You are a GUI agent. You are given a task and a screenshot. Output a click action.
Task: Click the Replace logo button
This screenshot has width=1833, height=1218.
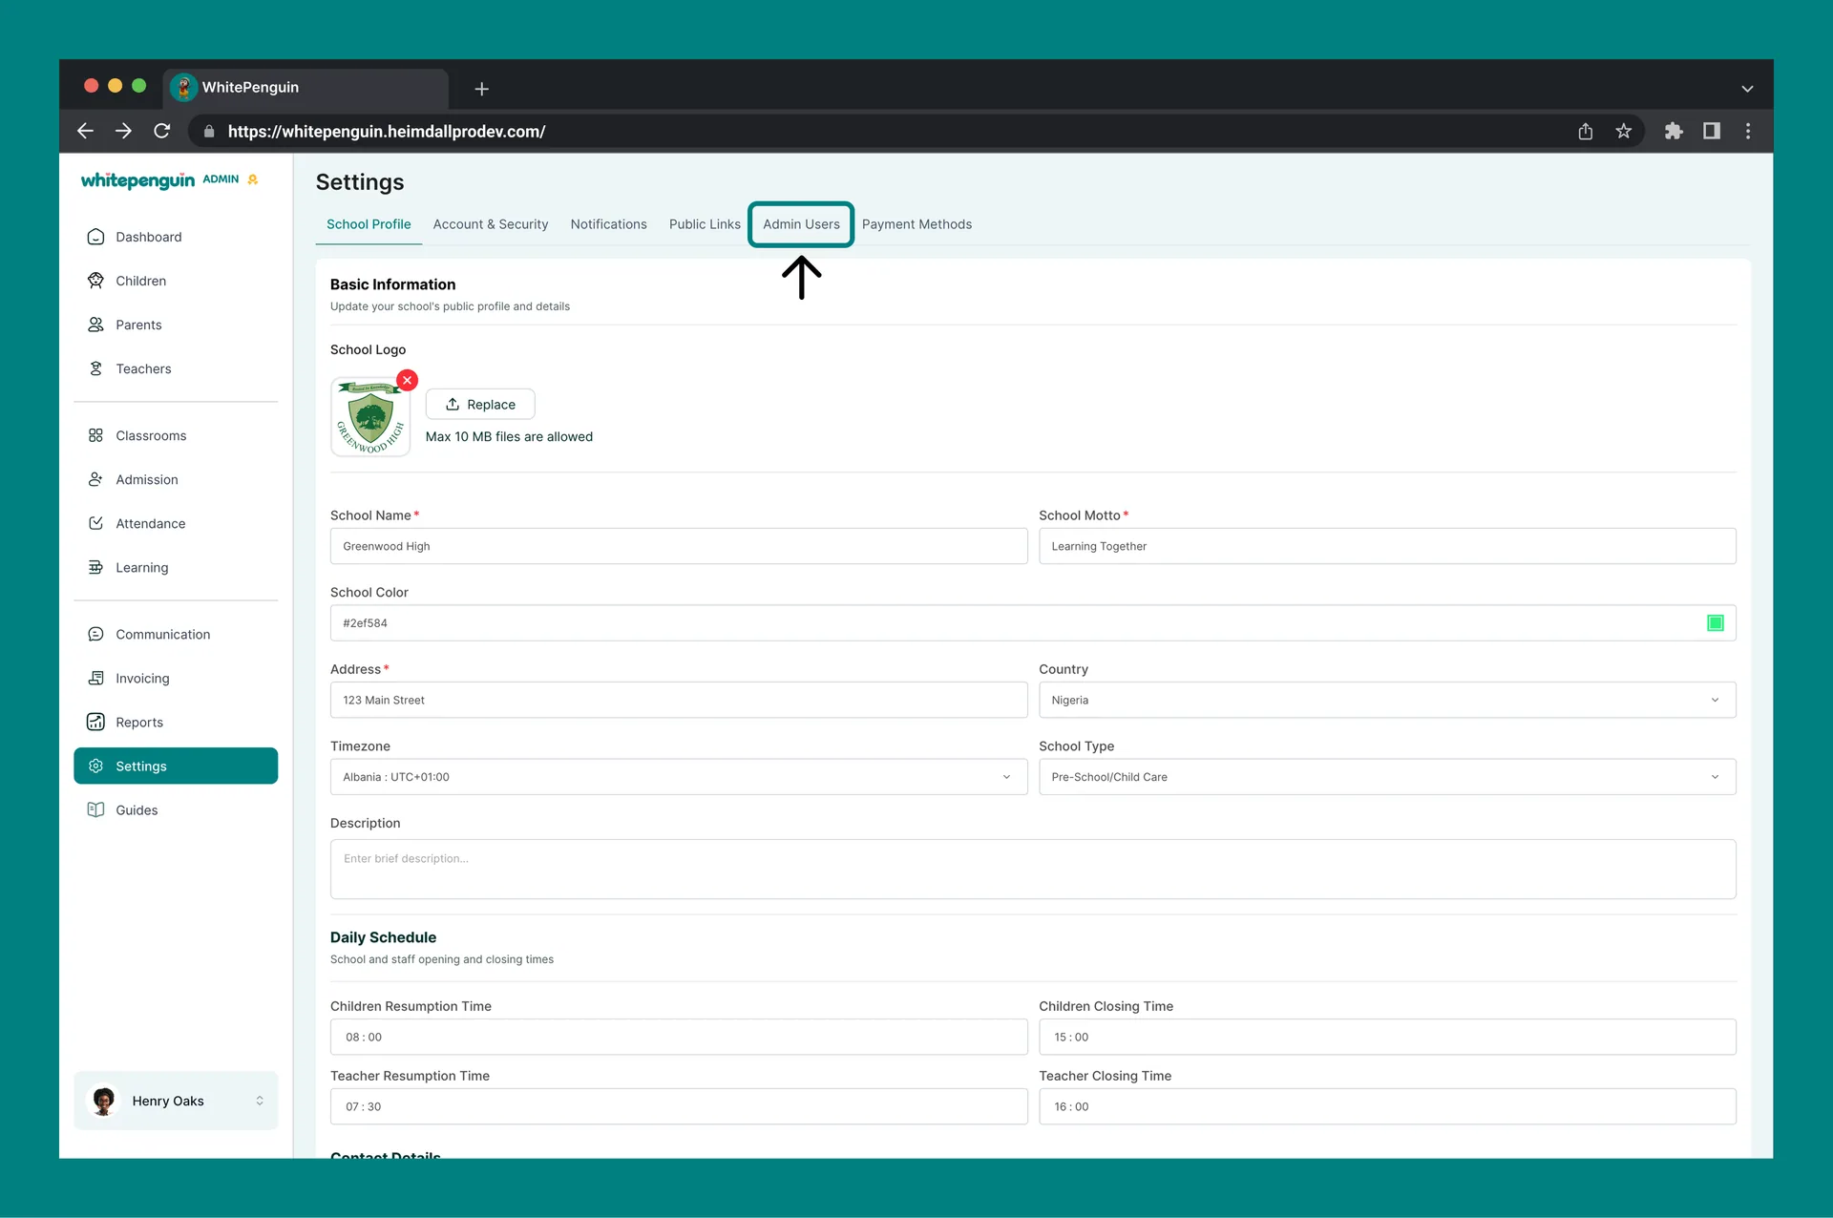click(480, 405)
